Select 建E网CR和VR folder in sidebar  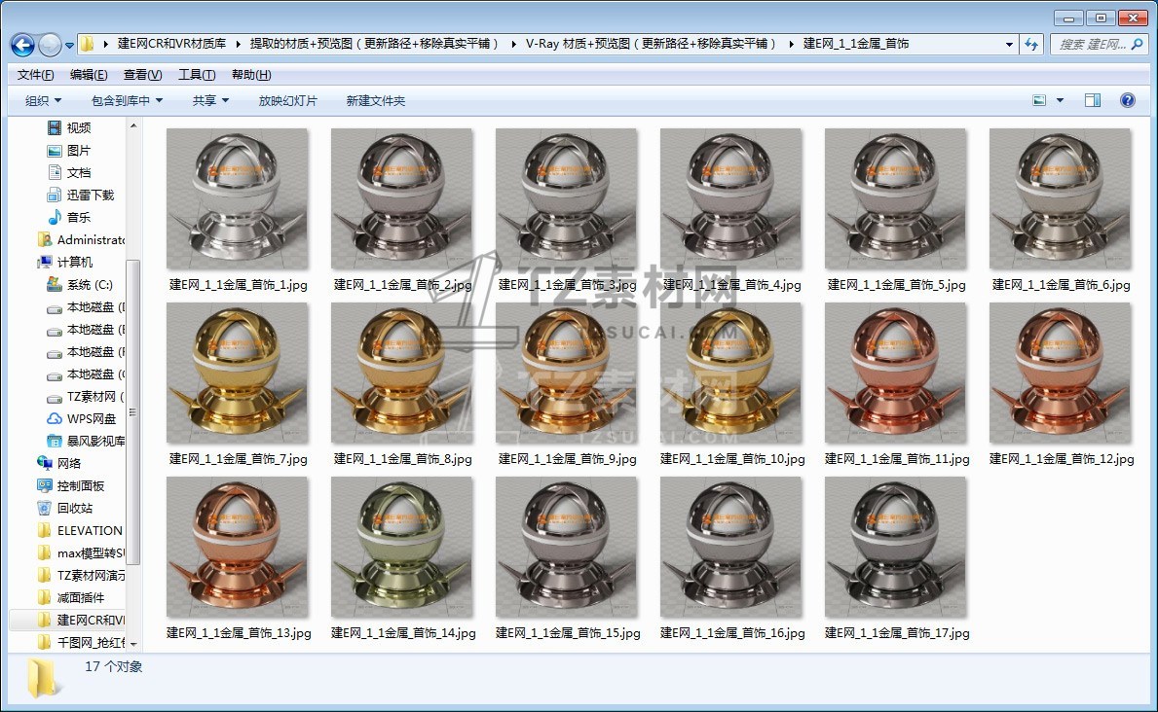(81, 620)
